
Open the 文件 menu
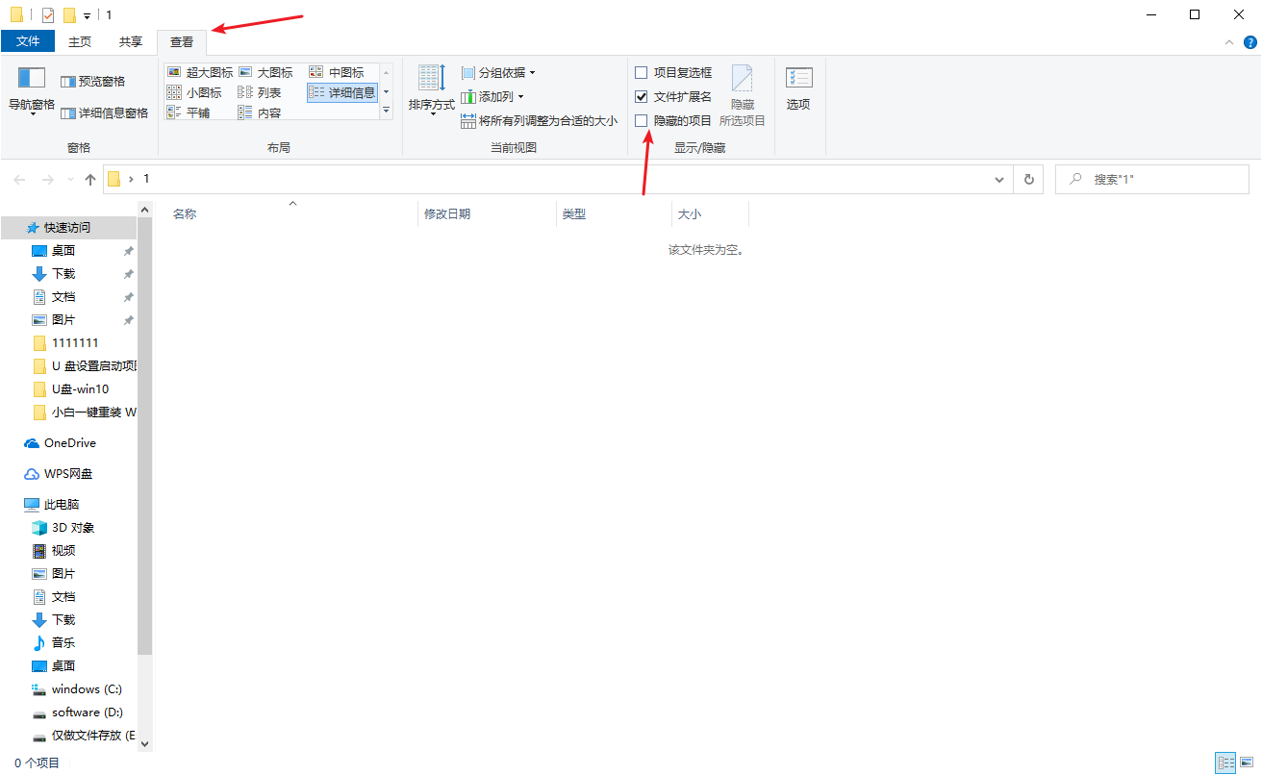coord(29,40)
